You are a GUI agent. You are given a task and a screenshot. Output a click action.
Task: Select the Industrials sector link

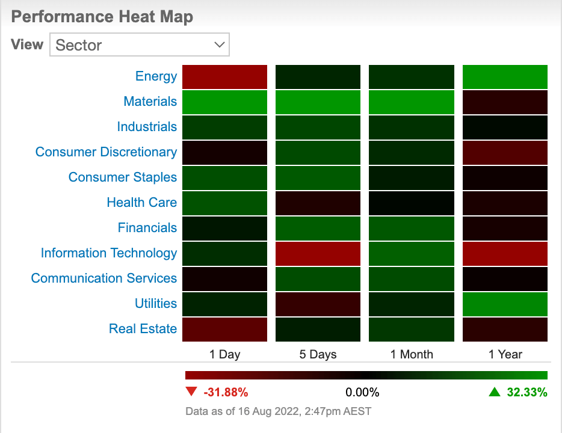pyautogui.click(x=147, y=127)
